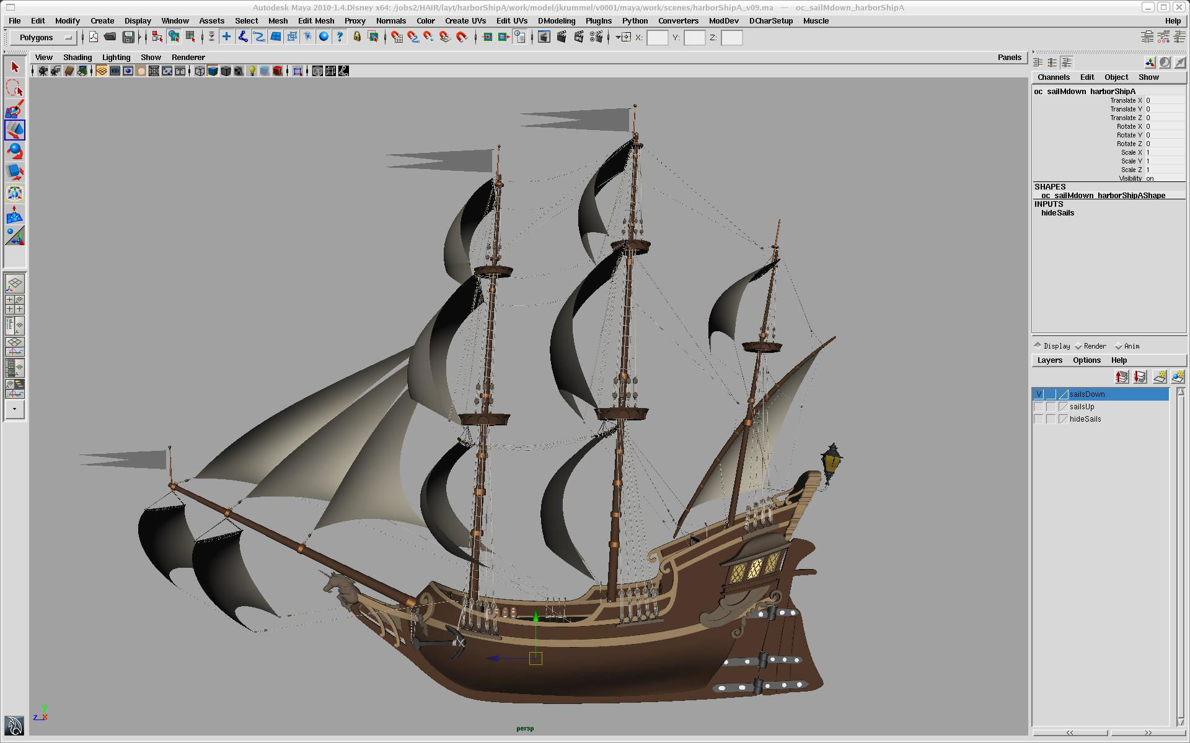Toggle snap to grids magnet

tap(397, 37)
